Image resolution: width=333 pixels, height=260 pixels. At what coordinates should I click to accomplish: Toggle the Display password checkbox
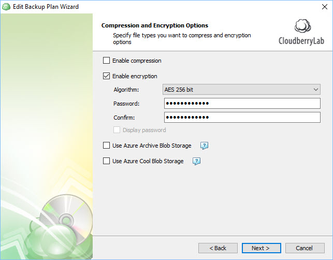117,130
